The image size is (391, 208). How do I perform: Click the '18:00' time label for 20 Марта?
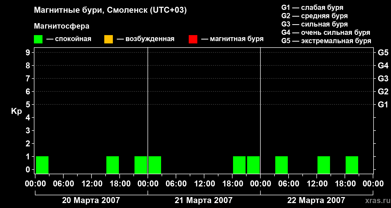[120, 184]
